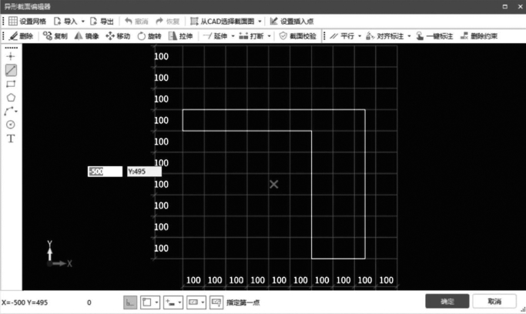Expand the 打断 dropdown arrow
Image resolution: width=526 pixels, height=314 pixels.
[x=269, y=36]
